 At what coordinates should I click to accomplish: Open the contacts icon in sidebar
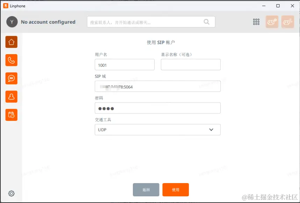[x=11, y=96]
